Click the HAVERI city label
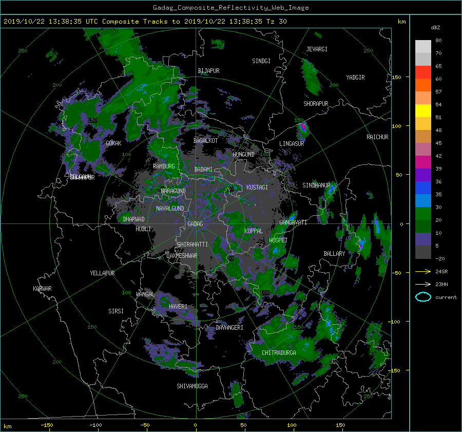Screen dimensions: 462x432 pos(178,307)
